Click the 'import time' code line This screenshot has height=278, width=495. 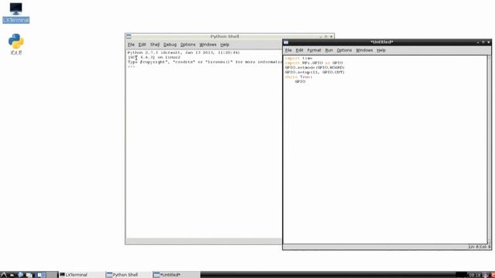(x=299, y=59)
